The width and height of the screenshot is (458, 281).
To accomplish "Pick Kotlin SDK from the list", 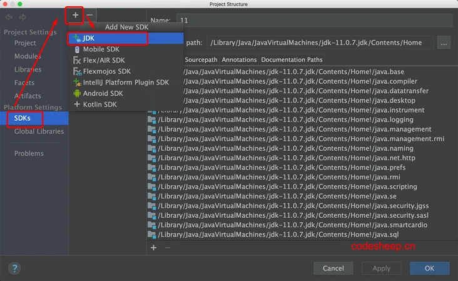I will click(x=99, y=105).
